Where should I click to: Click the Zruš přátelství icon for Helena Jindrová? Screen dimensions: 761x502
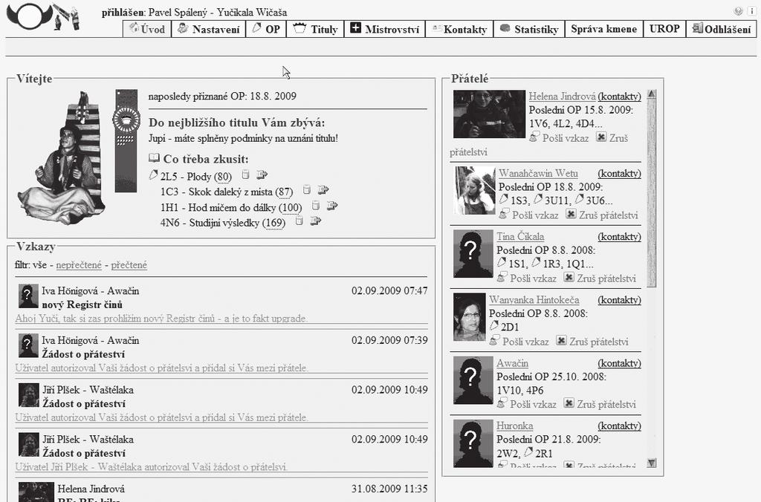click(x=600, y=137)
